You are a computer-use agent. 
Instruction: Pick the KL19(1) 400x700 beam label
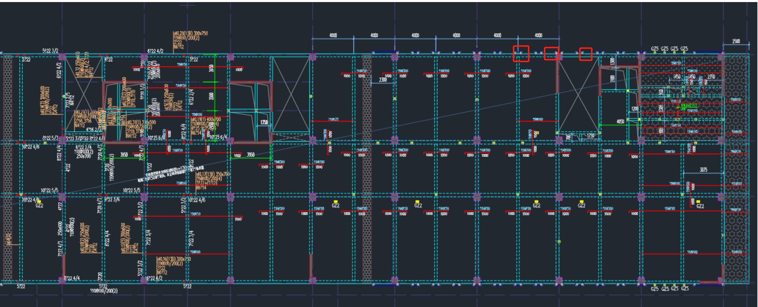coord(207,119)
